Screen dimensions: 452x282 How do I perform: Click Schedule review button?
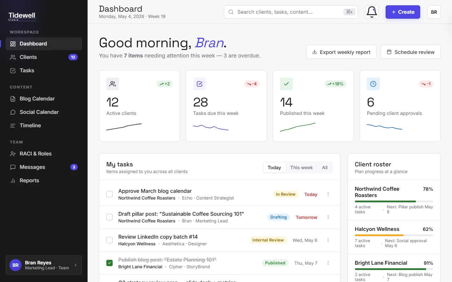click(411, 52)
